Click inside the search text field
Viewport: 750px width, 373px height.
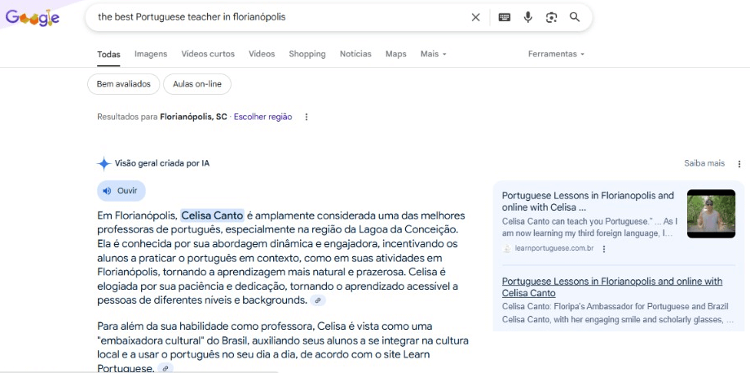pyautogui.click(x=277, y=17)
